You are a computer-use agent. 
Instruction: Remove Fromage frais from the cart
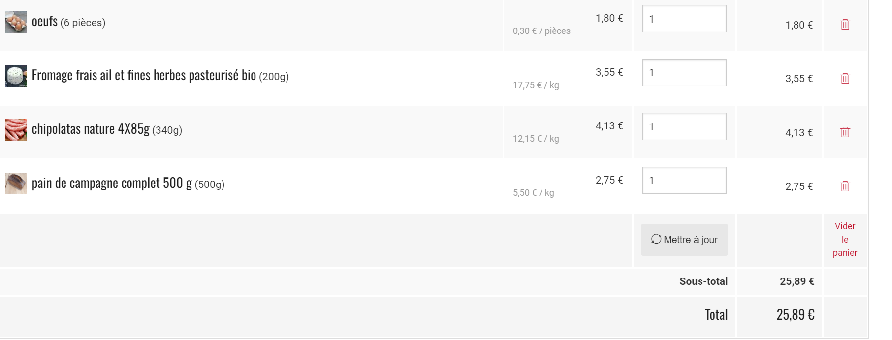point(845,78)
